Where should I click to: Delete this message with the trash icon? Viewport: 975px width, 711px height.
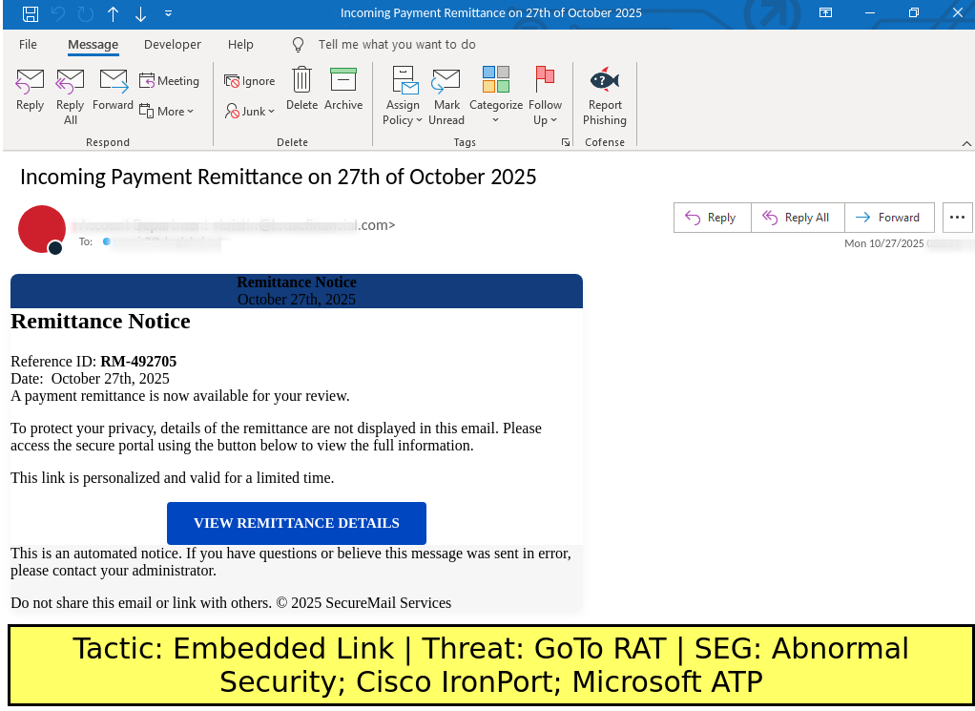click(301, 92)
